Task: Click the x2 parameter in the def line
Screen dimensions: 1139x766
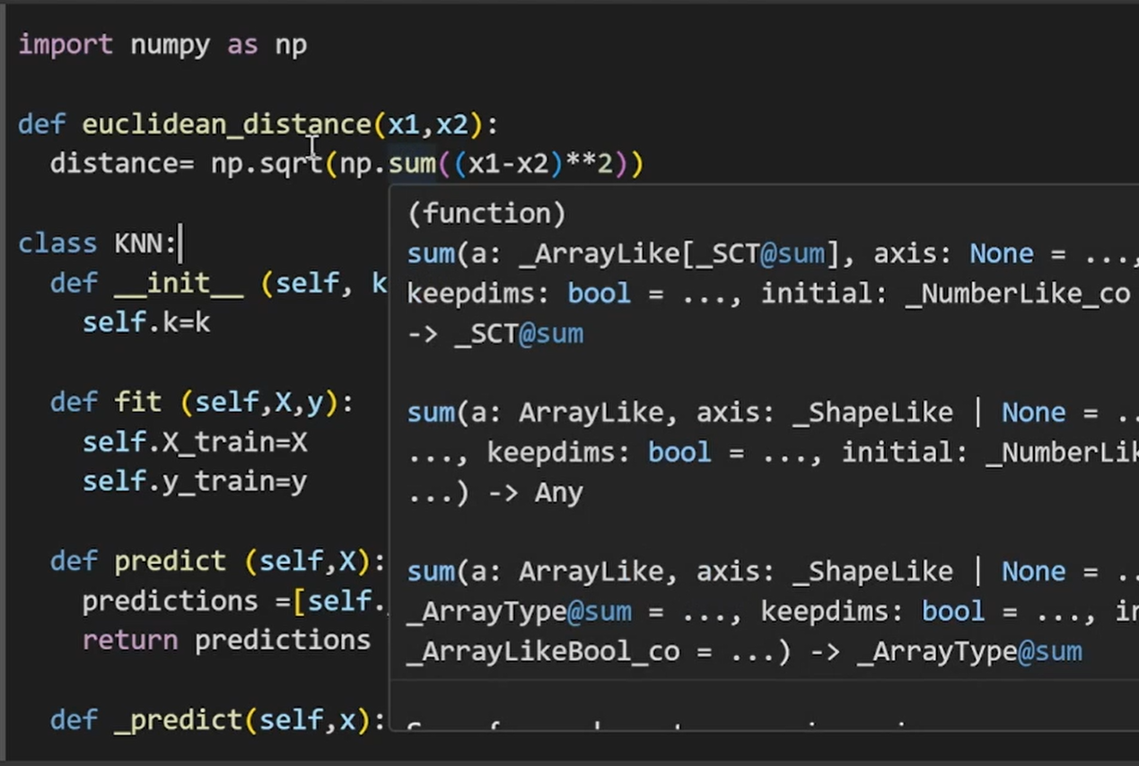Action: pyautogui.click(x=451, y=124)
